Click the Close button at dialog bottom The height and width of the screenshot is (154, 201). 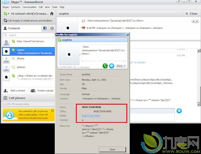(113, 149)
